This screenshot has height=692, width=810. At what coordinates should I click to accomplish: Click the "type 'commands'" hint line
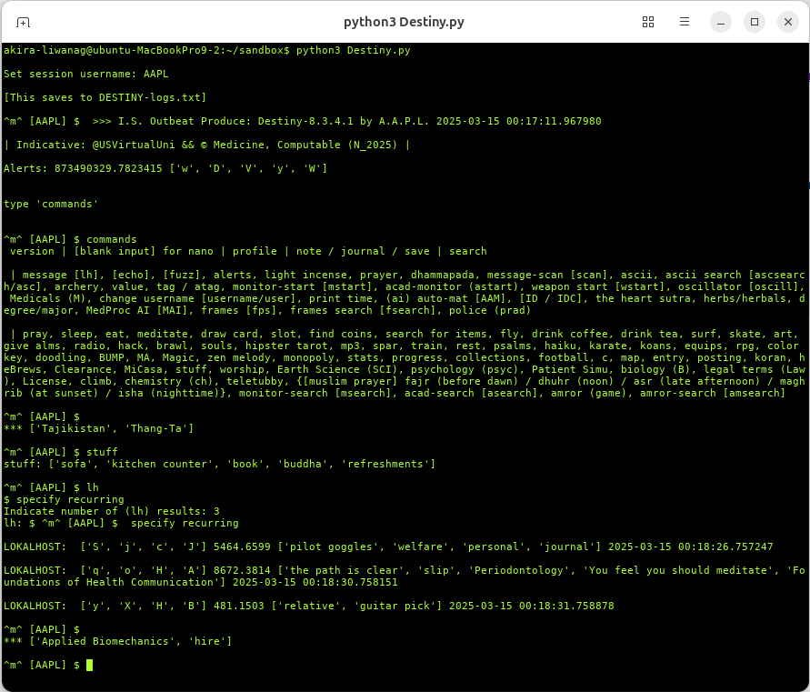(x=51, y=204)
